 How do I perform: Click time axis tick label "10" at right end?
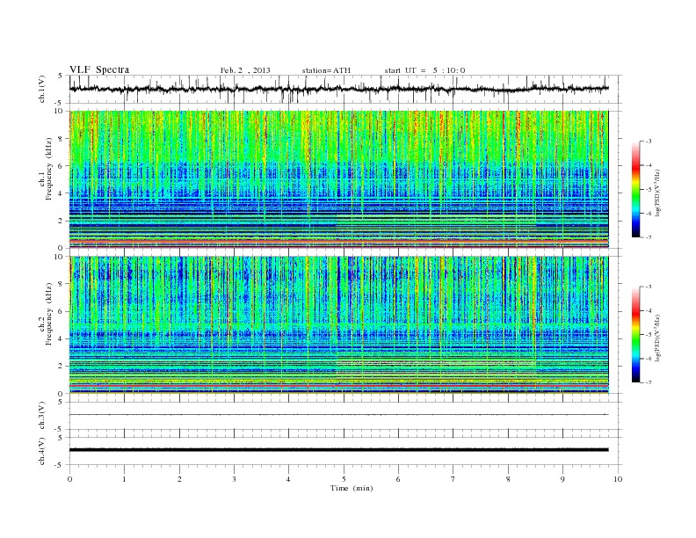(618, 479)
